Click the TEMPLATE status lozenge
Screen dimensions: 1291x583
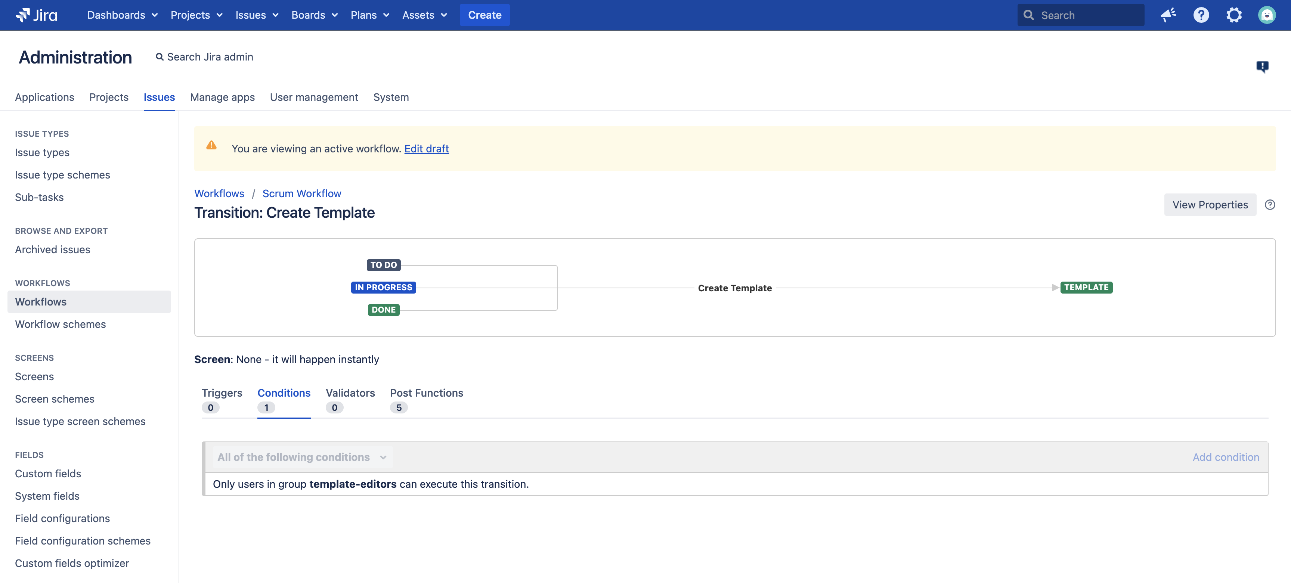(x=1086, y=288)
